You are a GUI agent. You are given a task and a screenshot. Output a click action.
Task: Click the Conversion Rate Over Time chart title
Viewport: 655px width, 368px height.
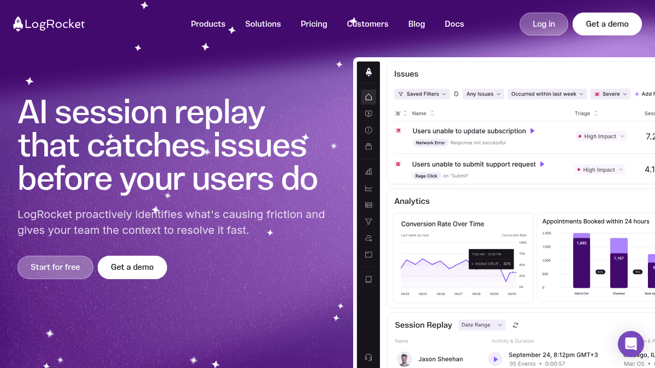click(443, 224)
